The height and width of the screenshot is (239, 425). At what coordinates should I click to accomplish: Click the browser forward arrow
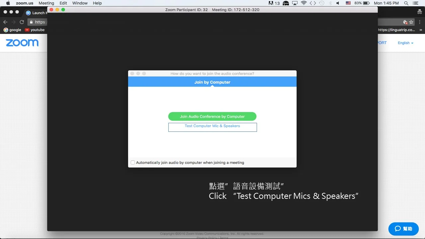[14, 22]
